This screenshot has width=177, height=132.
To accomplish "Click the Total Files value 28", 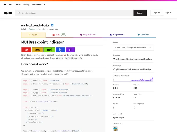I will [x=135, y=98].
